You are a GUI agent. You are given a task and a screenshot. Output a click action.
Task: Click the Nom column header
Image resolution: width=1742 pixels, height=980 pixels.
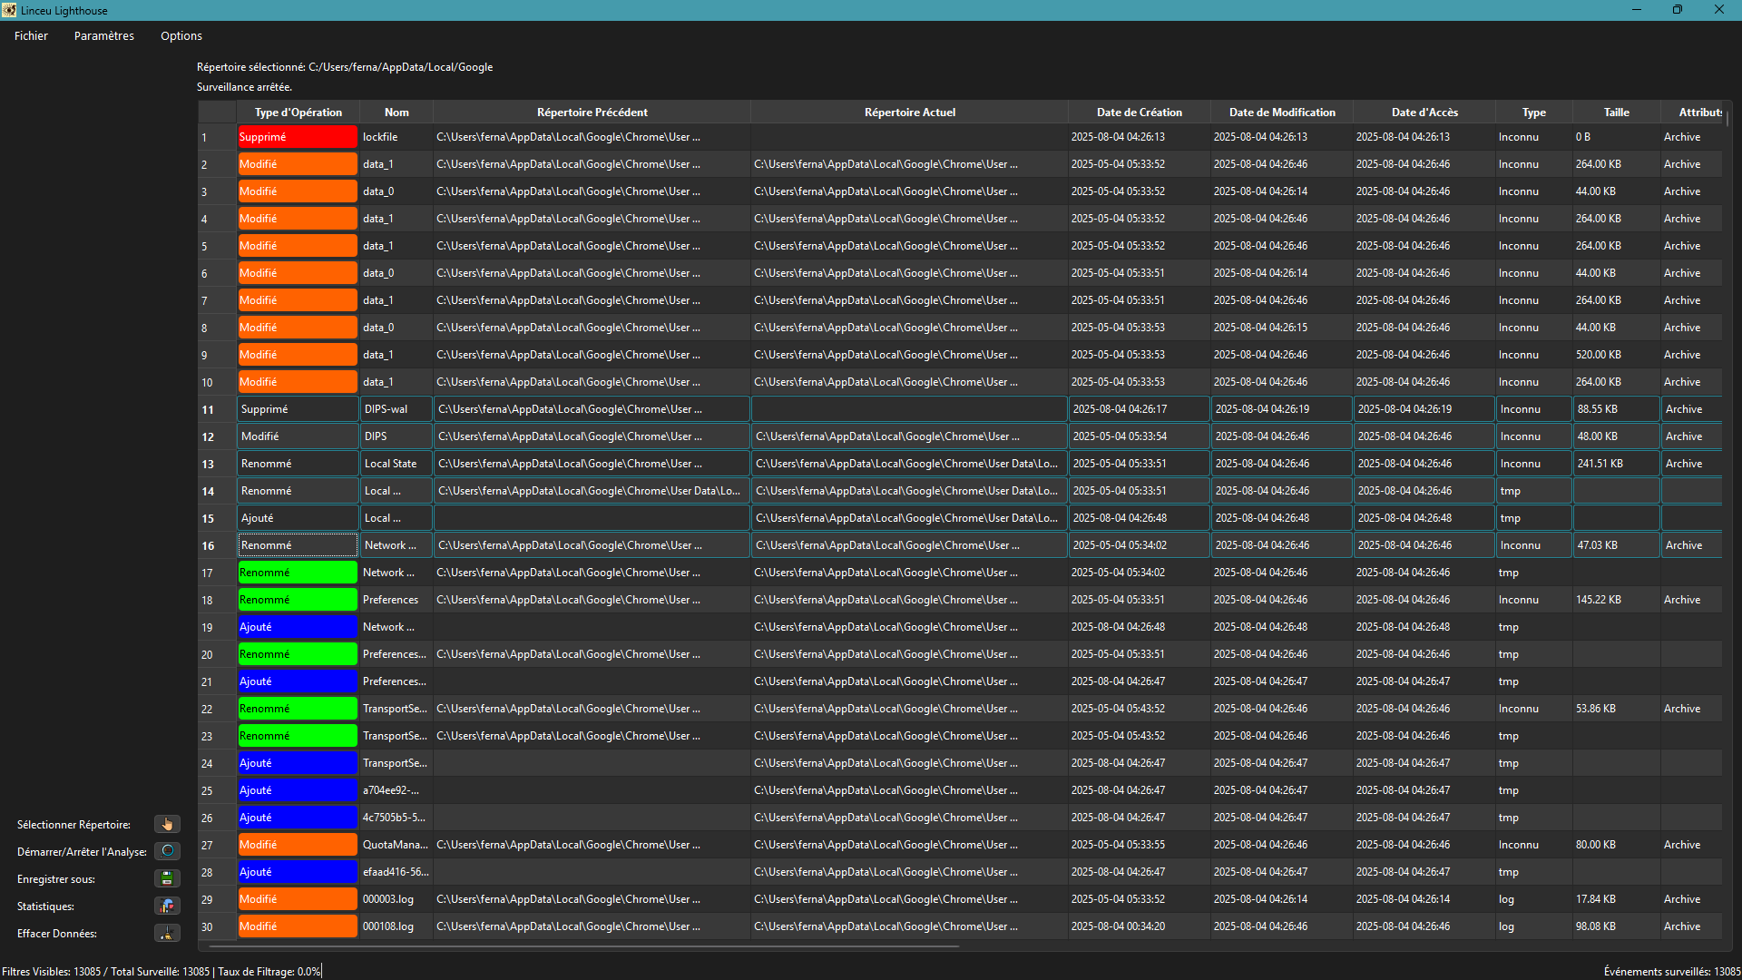[396, 113]
